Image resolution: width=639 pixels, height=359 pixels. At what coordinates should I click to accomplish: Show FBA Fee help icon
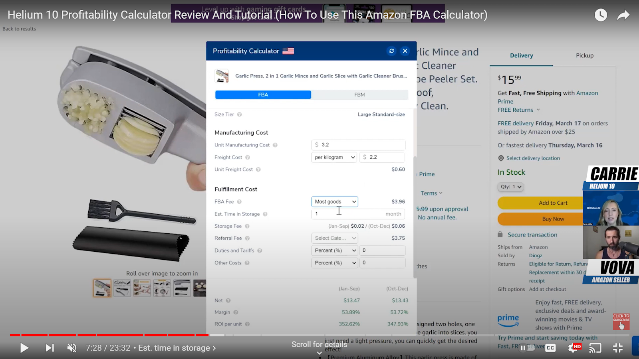240,202
